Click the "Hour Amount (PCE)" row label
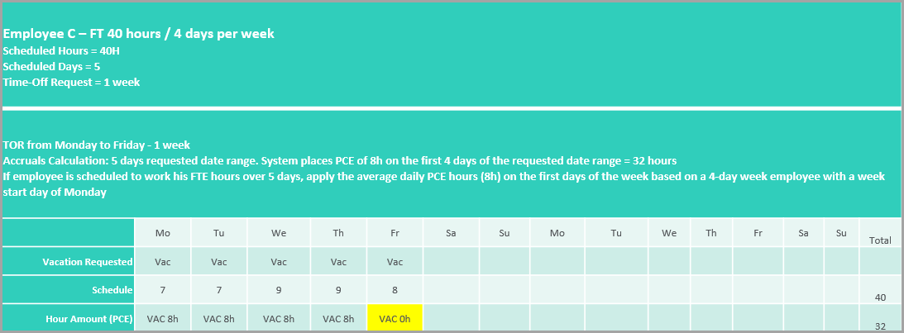Viewport: 904px width, 333px height. [x=89, y=318]
